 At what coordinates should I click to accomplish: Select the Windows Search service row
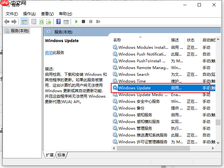tap(164, 74)
